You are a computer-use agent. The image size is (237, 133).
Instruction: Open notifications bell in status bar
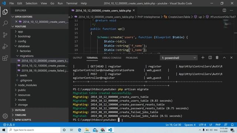(x=232, y=125)
